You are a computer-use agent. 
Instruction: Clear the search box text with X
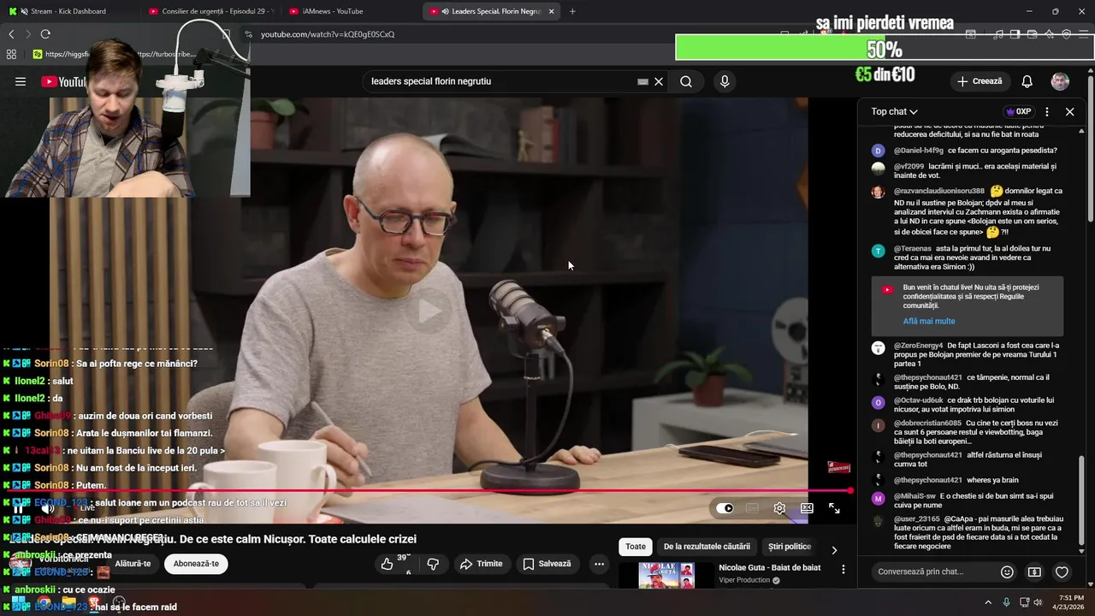659,81
